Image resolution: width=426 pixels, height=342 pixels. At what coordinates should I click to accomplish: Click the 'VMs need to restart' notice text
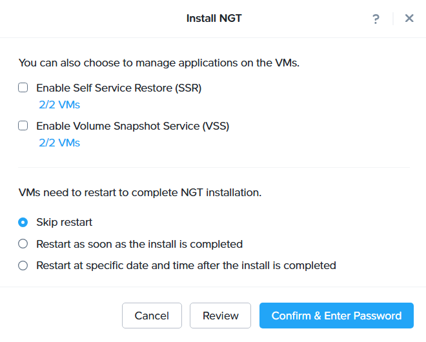tap(140, 192)
